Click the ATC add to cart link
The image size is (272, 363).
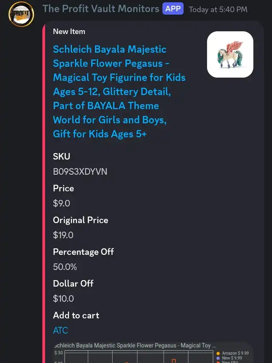pos(60,330)
